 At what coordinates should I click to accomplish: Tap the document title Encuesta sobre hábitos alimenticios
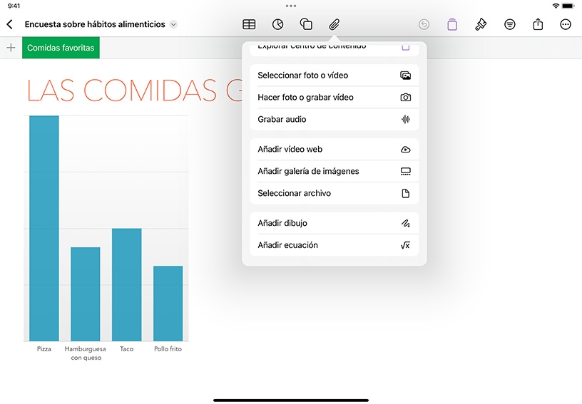point(95,24)
